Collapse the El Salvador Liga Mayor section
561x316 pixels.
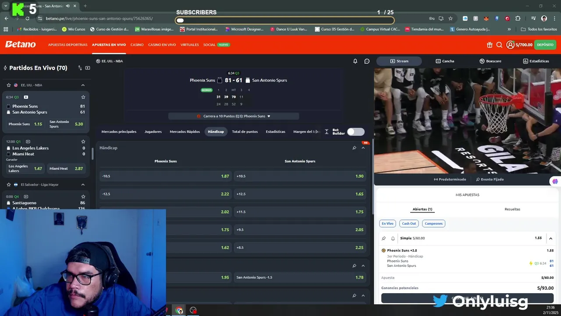tap(83, 185)
